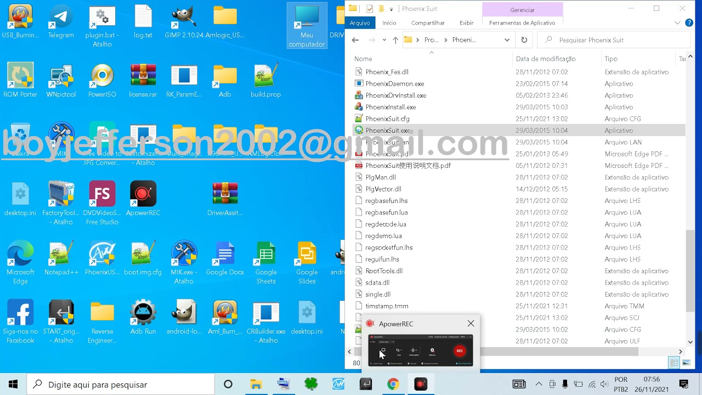The height and width of the screenshot is (395, 702).
Task: Click the vertical scrollbar in file list
Action: [690, 272]
